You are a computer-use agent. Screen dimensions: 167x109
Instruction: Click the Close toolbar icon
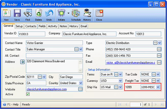99,13
